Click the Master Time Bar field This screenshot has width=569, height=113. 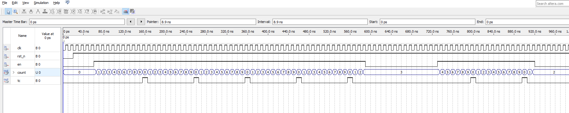77,22
